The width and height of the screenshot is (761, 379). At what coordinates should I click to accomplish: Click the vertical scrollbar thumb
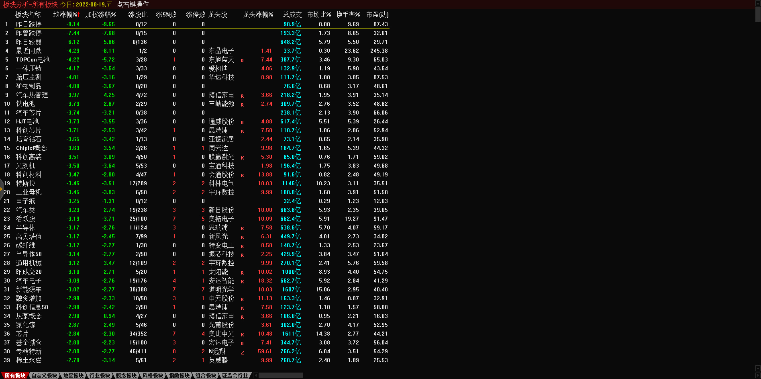(x=758, y=14)
